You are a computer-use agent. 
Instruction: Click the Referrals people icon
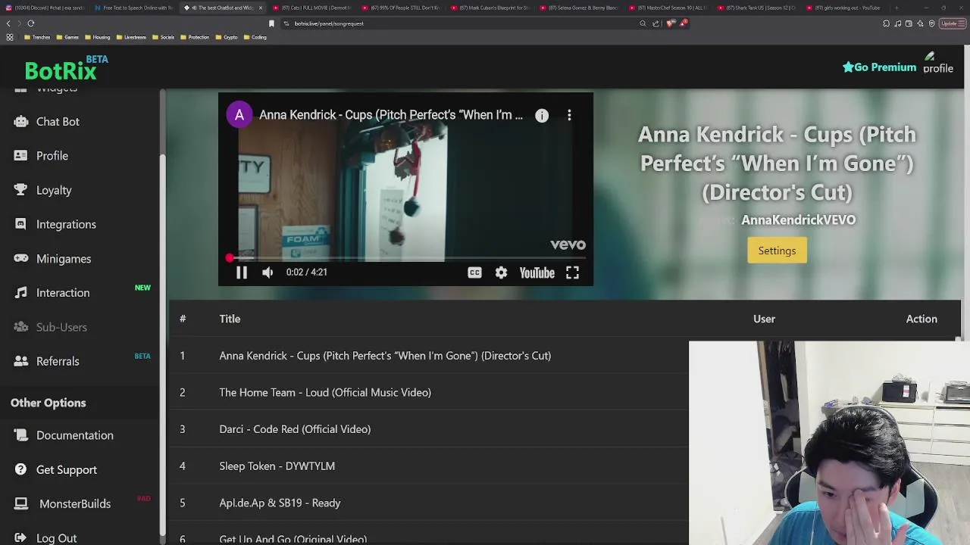(21, 361)
